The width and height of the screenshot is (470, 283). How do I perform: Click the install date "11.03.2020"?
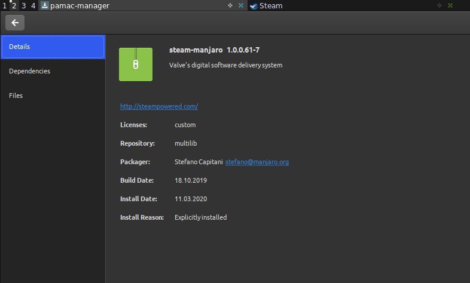tap(191, 199)
